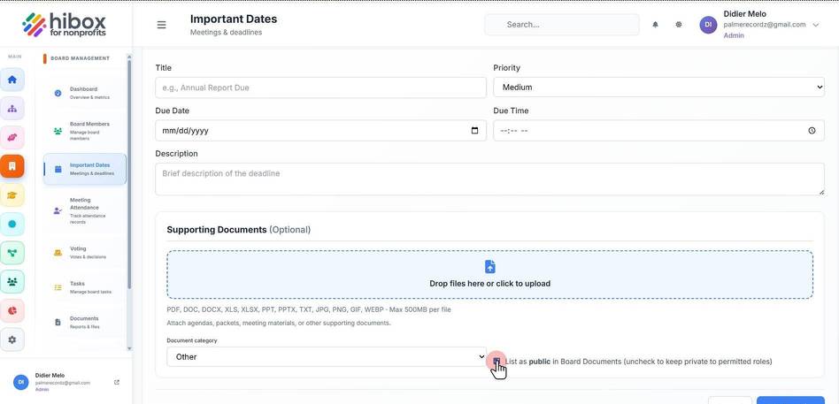Open Meeting Attendance in sidebar

pyautogui.click(x=85, y=210)
